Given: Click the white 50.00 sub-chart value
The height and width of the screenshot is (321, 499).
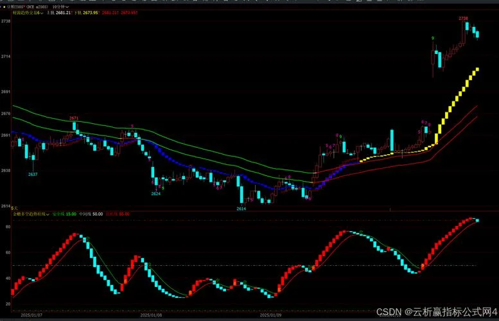Looking at the screenshot, I should pyautogui.click(x=98, y=214).
